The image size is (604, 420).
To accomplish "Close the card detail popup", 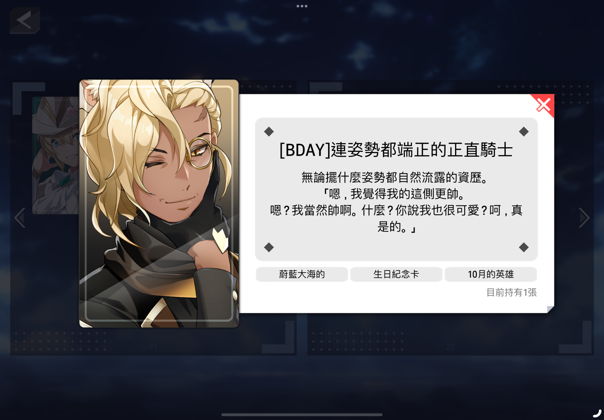I will point(543,105).
